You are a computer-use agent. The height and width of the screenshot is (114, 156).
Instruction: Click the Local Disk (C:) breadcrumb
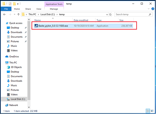point(48,14)
